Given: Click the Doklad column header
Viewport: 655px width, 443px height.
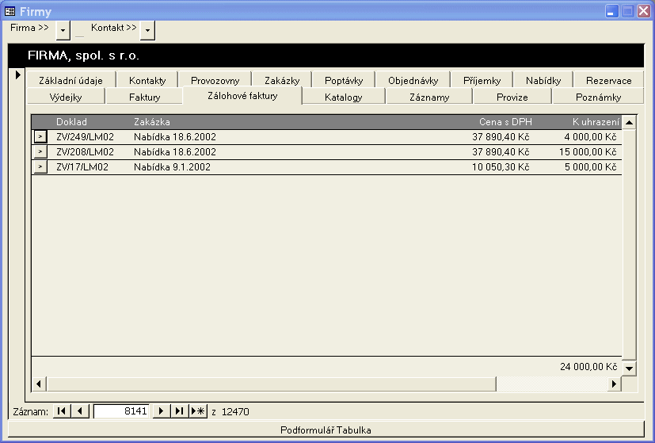Looking at the screenshot, I should pyautogui.click(x=71, y=122).
